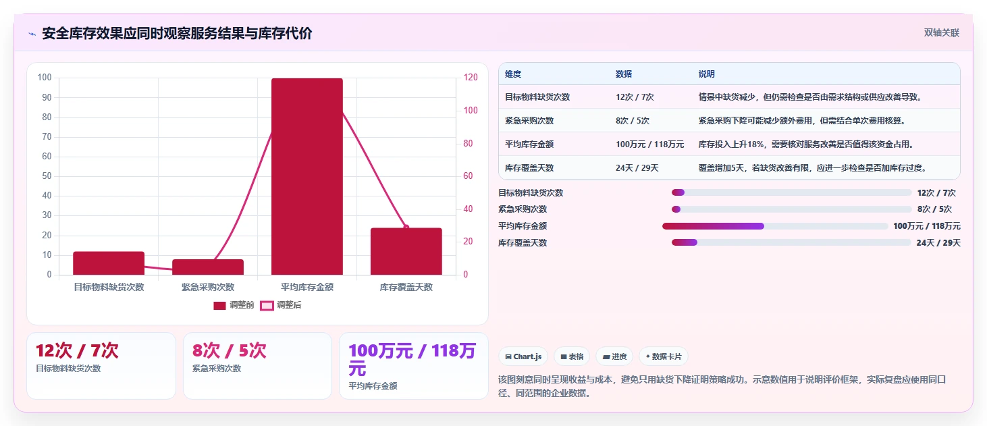Screen dimensions: 987x426
Task: Click the 进度 tag
Action: [614, 356]
